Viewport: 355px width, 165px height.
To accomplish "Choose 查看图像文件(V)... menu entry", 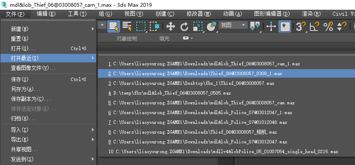I will tap(48, 68).
